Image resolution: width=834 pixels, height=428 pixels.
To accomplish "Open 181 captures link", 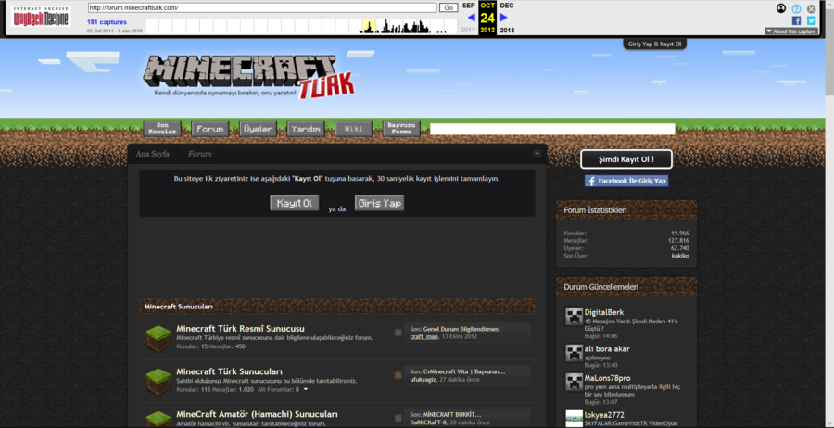I will pos(107,22).
